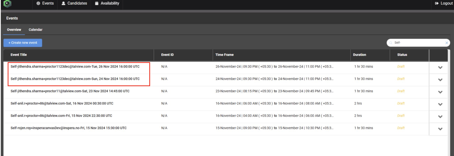Switch to the Calendar tab
Screen dimensions: 454x156
[35, 30]
